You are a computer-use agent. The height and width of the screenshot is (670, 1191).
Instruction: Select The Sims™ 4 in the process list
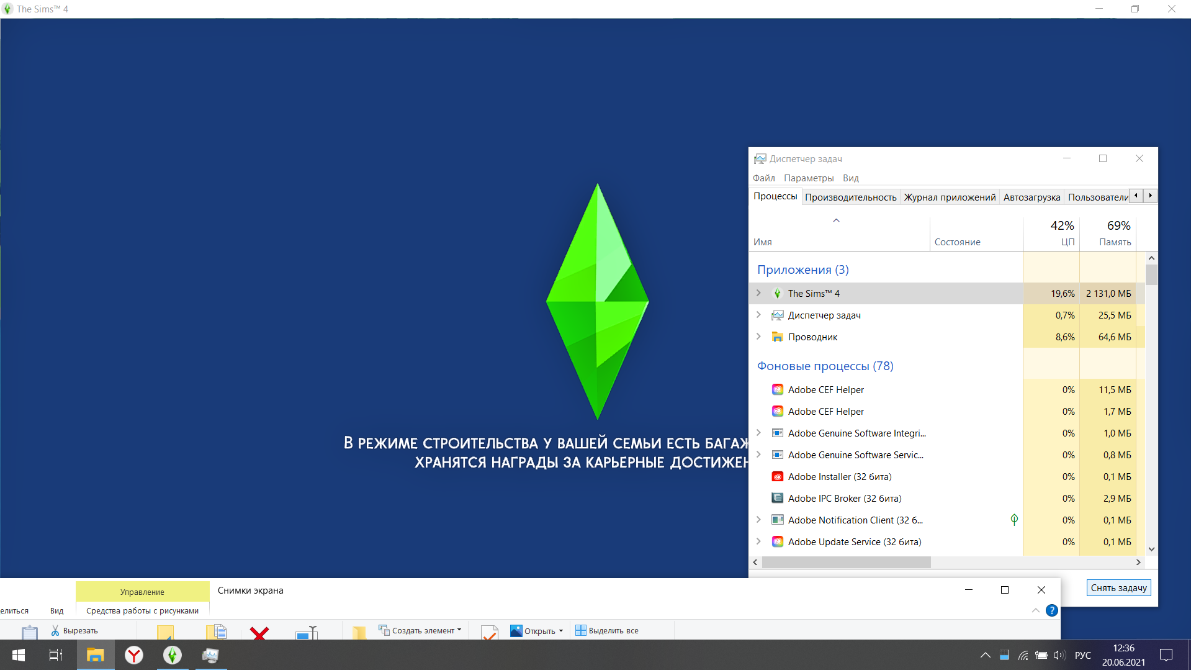947,293
